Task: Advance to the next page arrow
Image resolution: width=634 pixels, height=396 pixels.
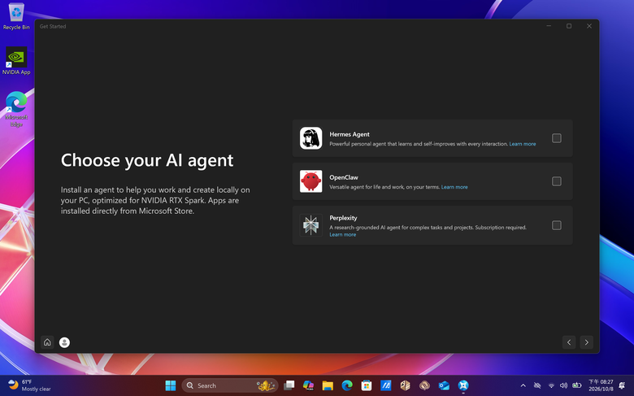Action: [587, 342]
